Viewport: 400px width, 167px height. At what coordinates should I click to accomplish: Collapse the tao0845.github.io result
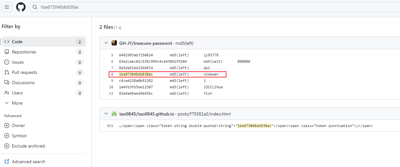coord(106,114)
